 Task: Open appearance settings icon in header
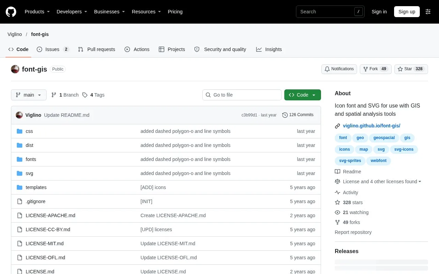(428, 12)
